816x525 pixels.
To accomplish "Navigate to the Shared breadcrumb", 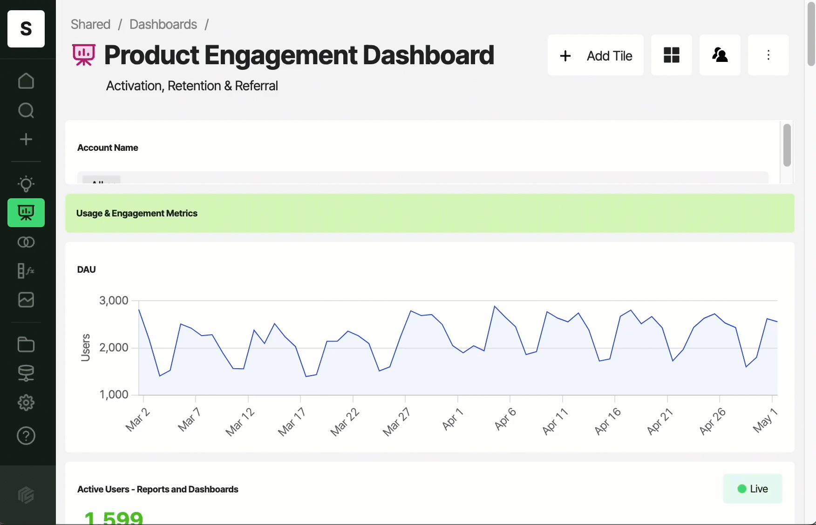I will [90, 24].
